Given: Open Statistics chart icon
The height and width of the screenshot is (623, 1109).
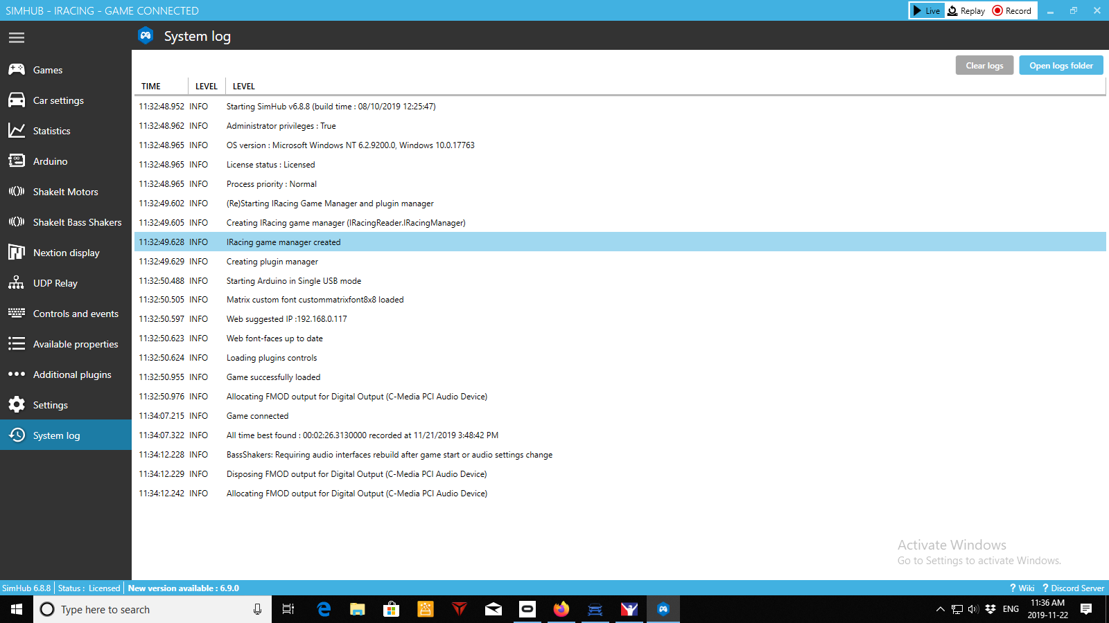Looking at the screenshot, I should 17,131.
